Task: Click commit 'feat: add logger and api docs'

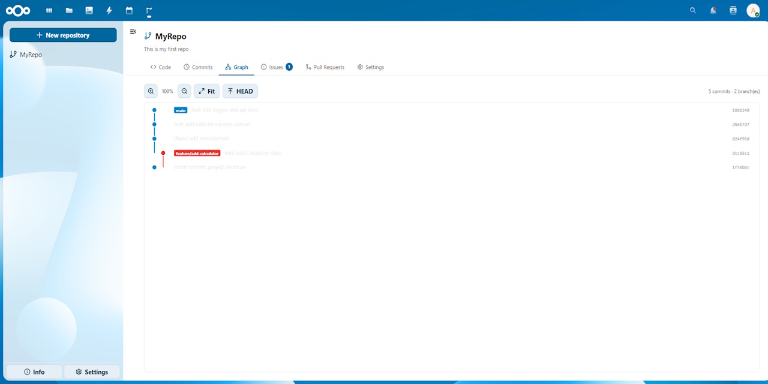Action: coord(225,110)
